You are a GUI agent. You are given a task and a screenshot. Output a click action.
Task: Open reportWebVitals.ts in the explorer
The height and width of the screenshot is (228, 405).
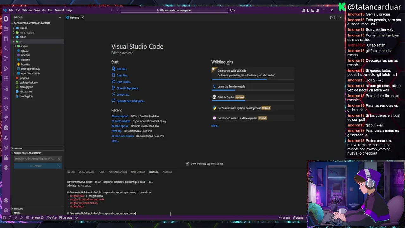[x=30, y=73]
